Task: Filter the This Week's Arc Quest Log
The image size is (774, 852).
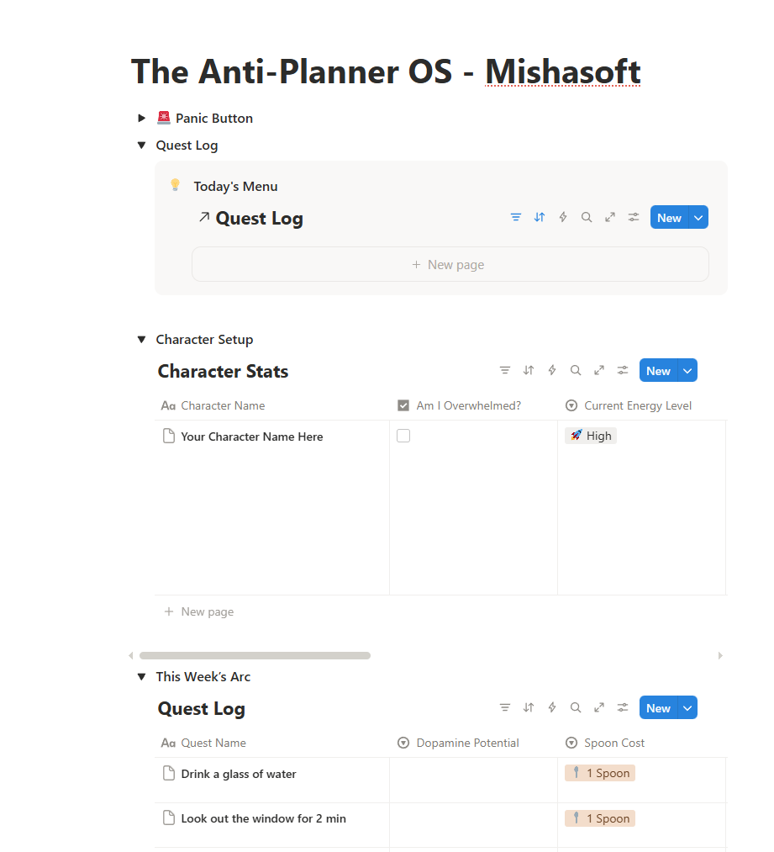Action: pyautogui.click(x=505, y=707)
